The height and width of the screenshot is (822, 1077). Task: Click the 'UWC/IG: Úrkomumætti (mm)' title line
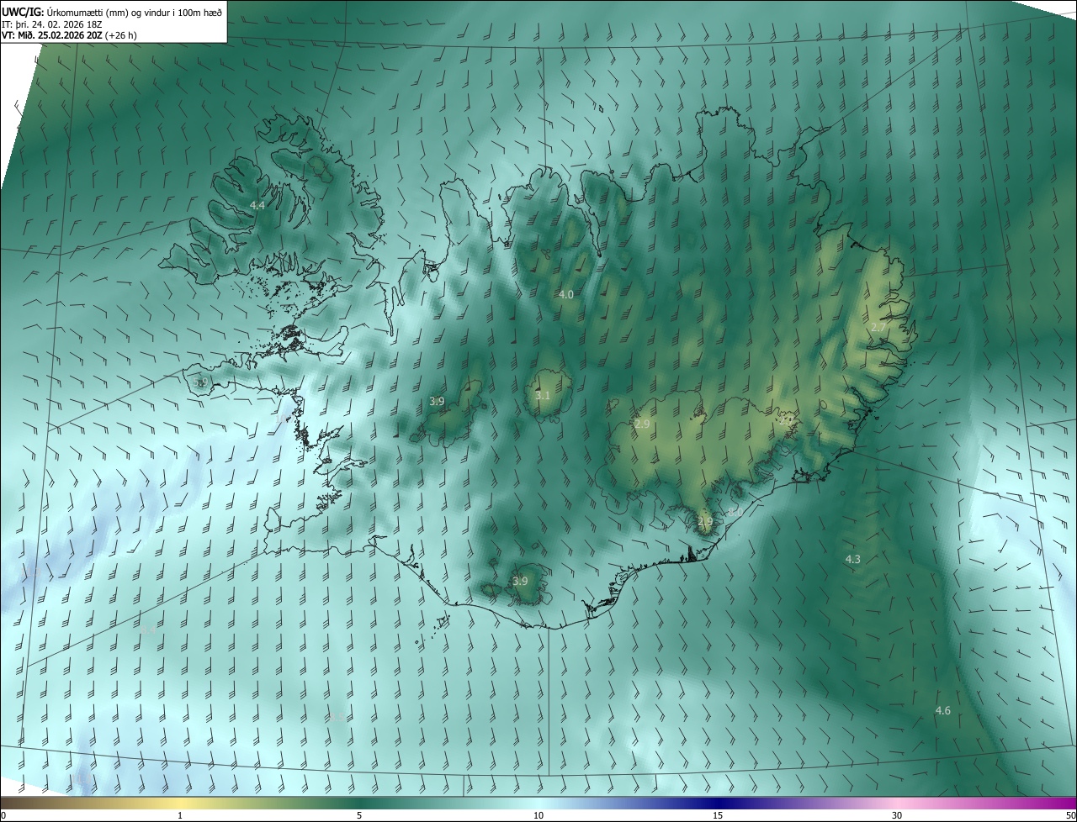coord(112,11)
